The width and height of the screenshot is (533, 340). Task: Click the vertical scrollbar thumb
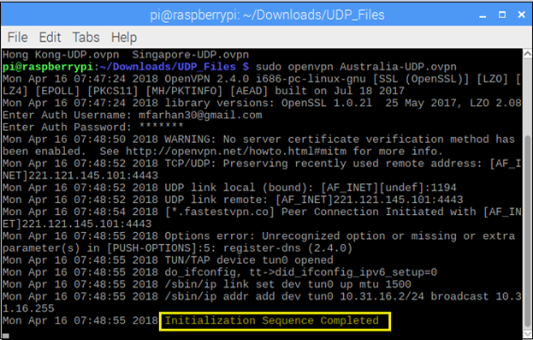click(527, 231)
